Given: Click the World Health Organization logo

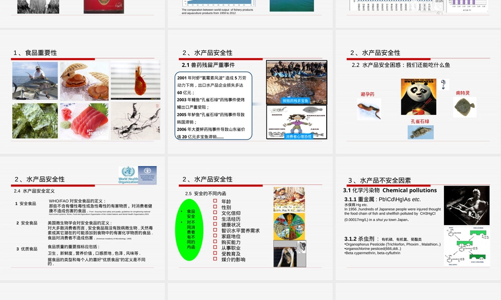Looking at the screenshot, I should (x=128, y=175).
